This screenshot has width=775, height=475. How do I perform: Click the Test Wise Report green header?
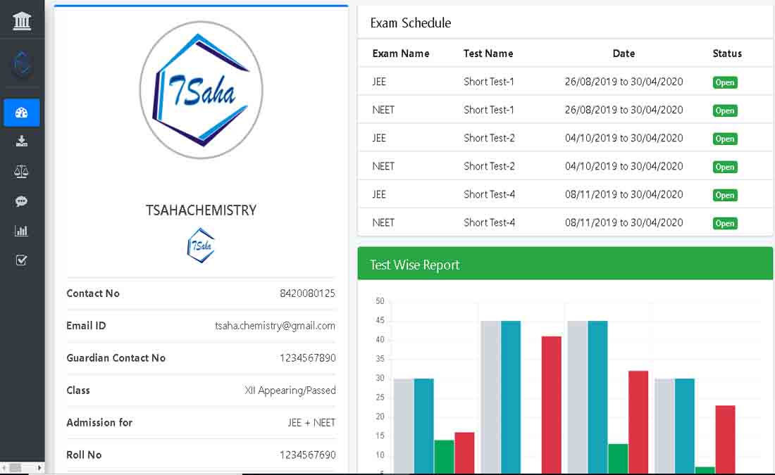(565, 265)
